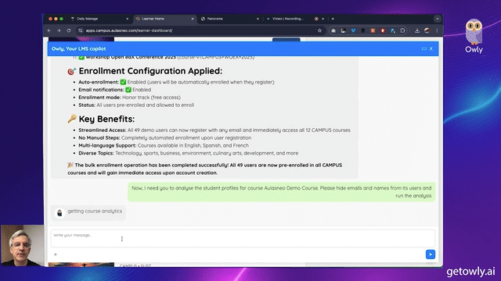The width and height of the screenshot is (501, 281).
Task: Bookmark this page with the star icon
Action: click(319, 30)
